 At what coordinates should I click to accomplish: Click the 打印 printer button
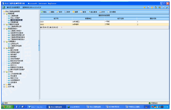[102, 12]
